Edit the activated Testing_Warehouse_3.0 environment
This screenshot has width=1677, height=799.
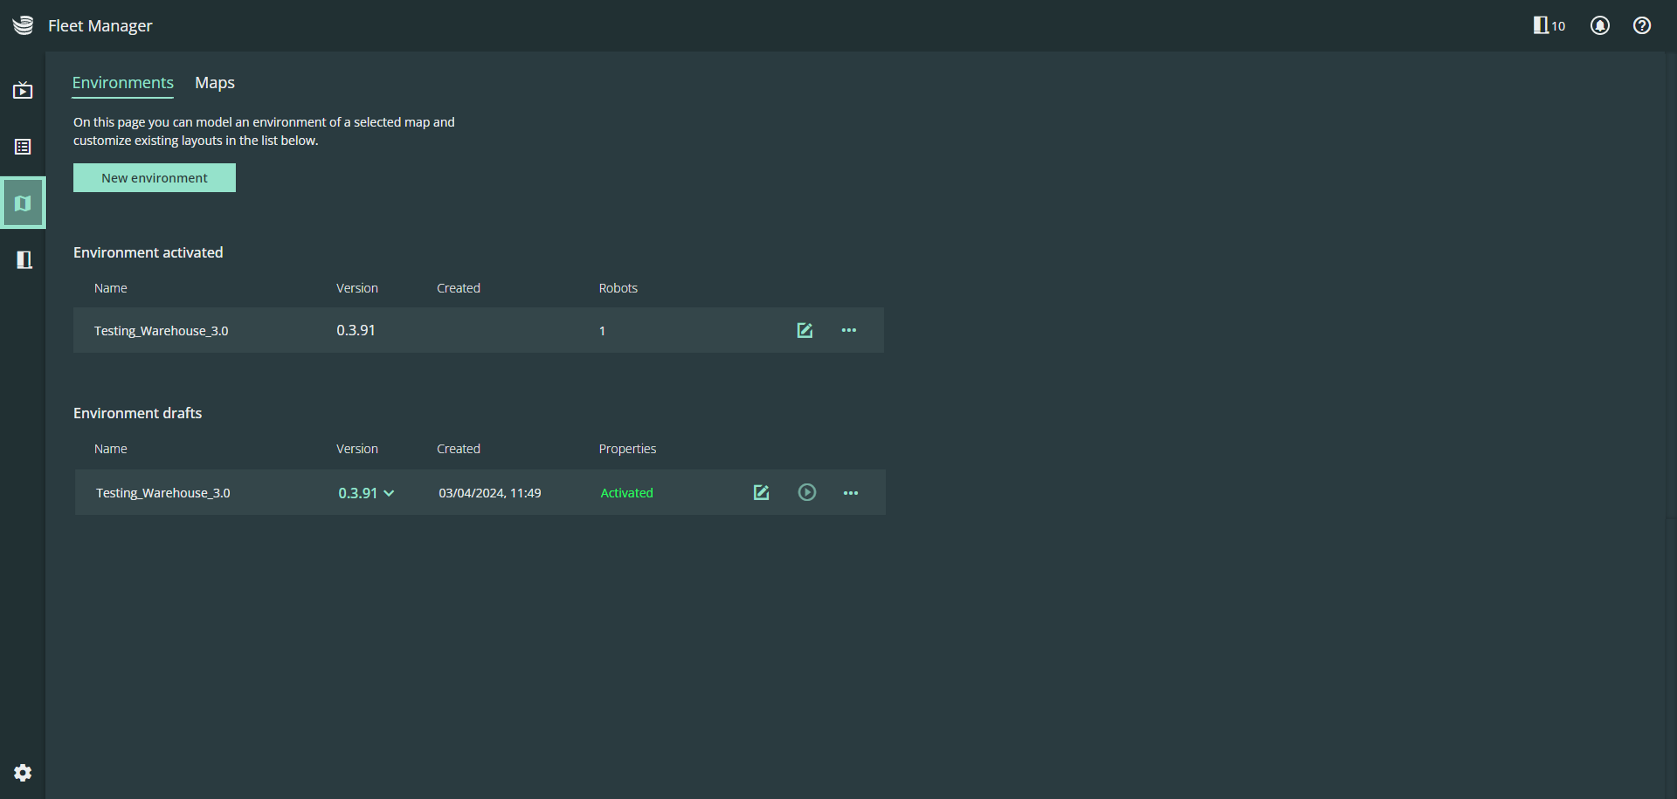coord(805,330)
